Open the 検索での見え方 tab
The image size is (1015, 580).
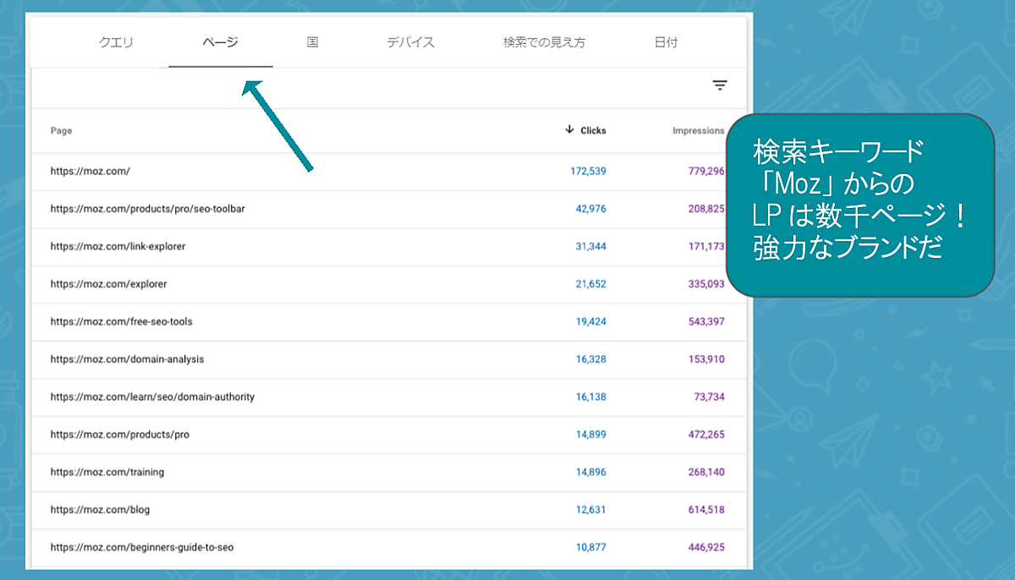pyautogui.click(x=544, y=42)
